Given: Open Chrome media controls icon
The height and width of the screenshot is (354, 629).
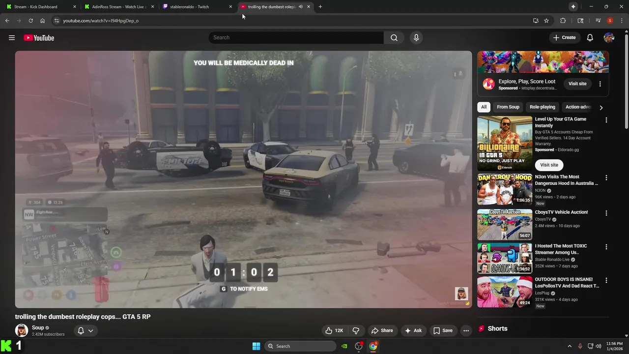Looking at the screenshot, I should tap(598, 21).
